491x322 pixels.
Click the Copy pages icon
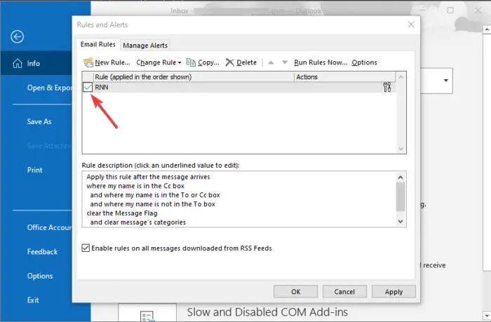click(x=191, y=62)
